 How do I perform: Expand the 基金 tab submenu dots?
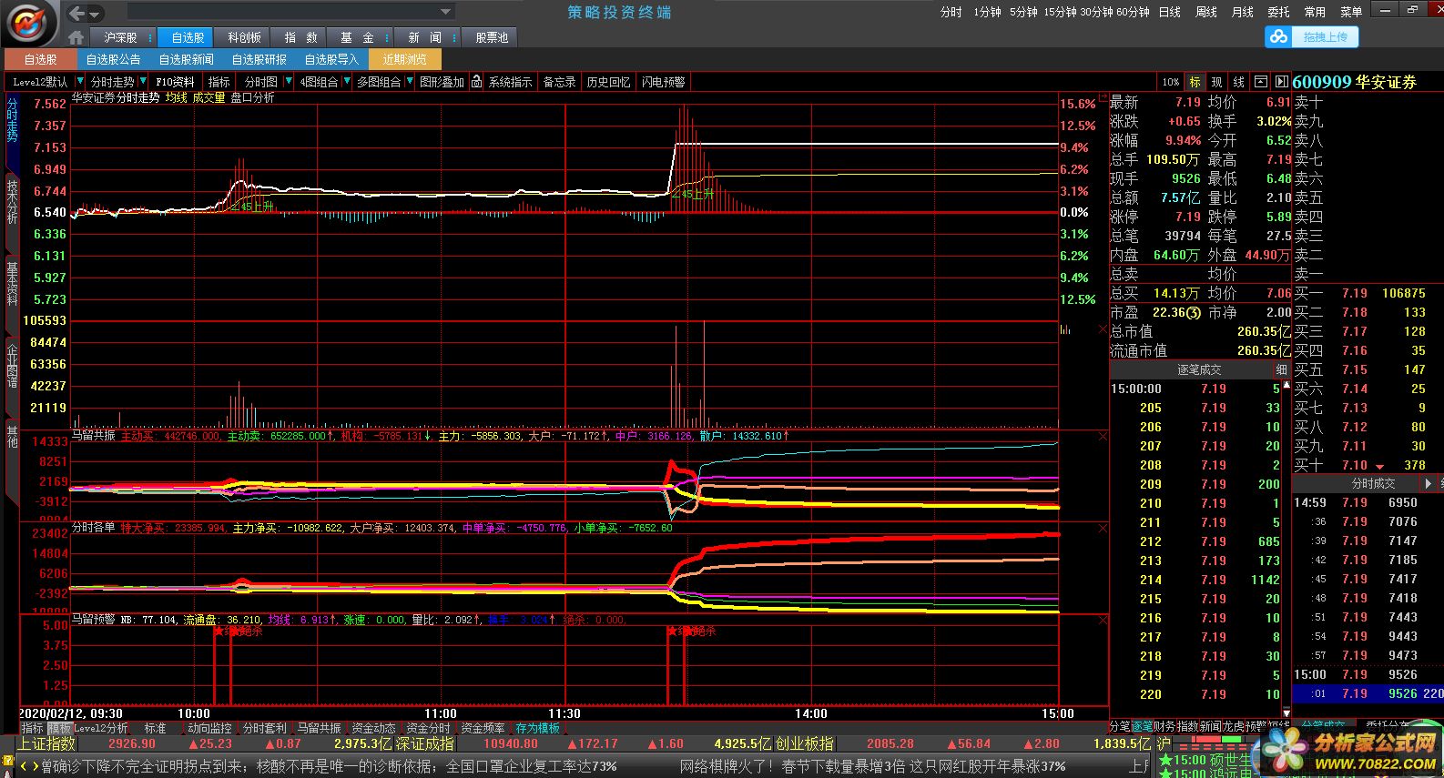pos(388,38)
